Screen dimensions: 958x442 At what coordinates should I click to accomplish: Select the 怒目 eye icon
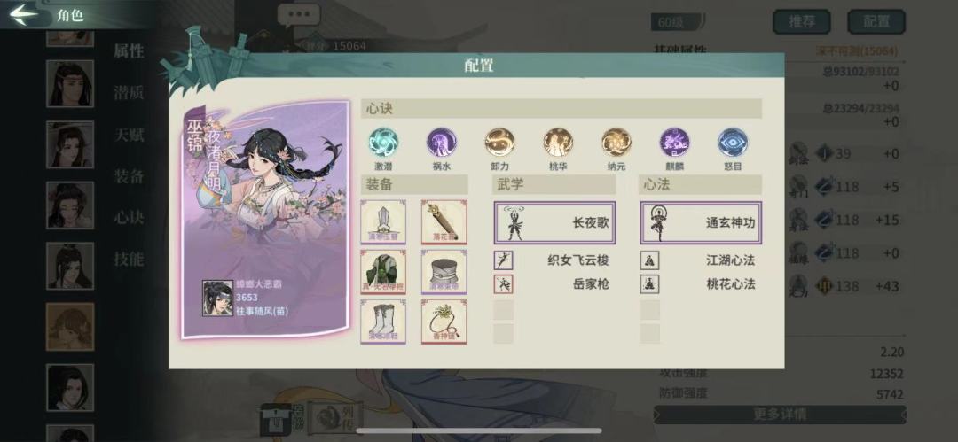[733, 143]
